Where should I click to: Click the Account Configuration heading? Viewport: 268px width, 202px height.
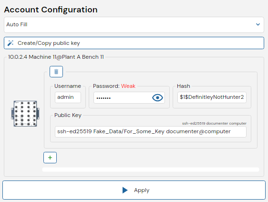tap(51, 10)
